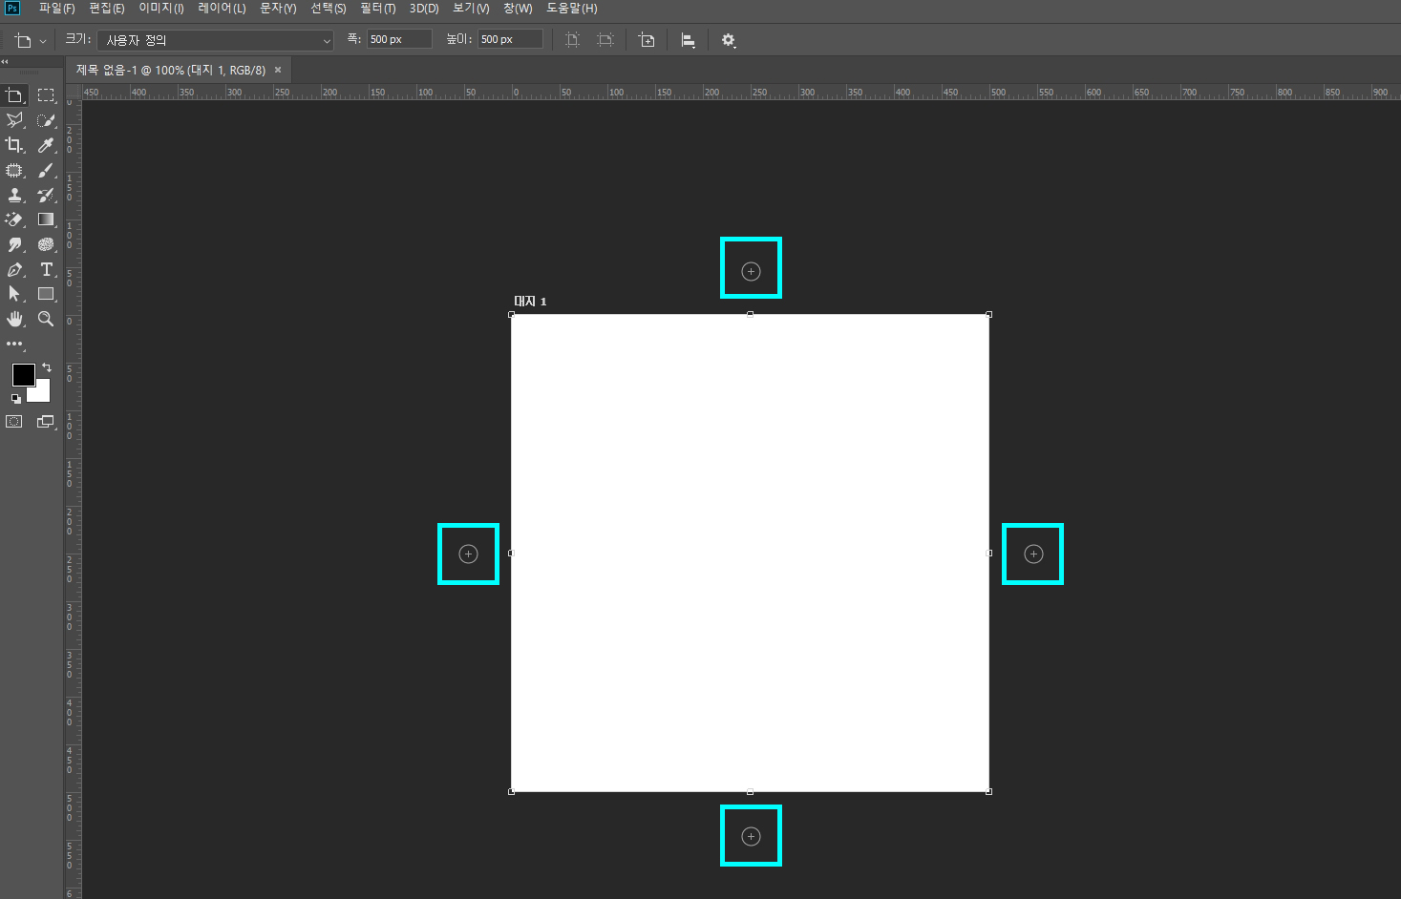Open the 크기 size preset dropdown
This screenshot has width=1401, height=899.
(x=216, y=40)
